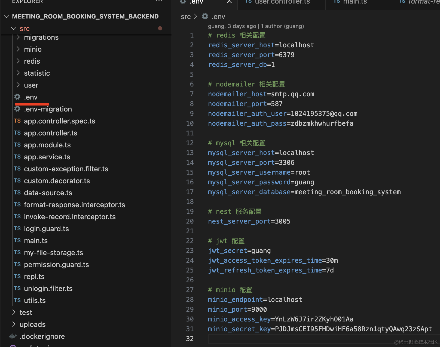Click the TS icon of app.module.ts
The height and width of the screenshot is (347, 440).
(x=17, y=145)
